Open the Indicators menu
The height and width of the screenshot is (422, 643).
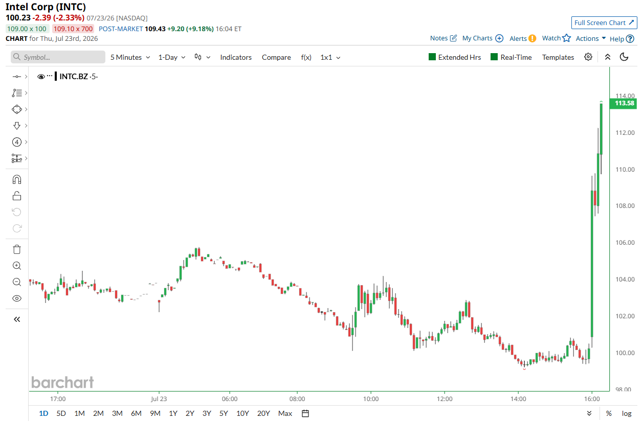(236, 57)
